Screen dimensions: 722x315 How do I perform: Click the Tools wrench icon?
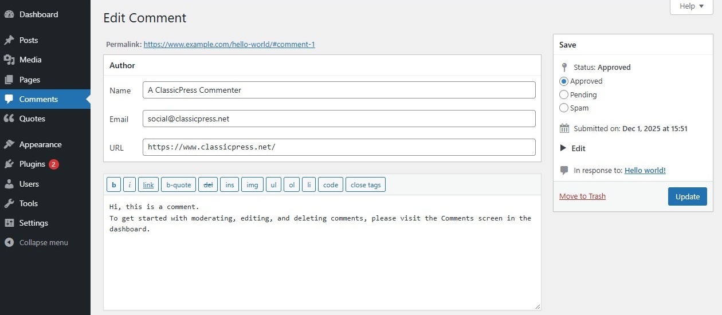click(x=9, y=203)
